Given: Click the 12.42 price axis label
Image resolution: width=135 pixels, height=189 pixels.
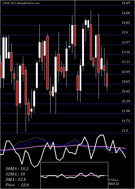Looking at the screenshot, I should (x=126, y=91).
